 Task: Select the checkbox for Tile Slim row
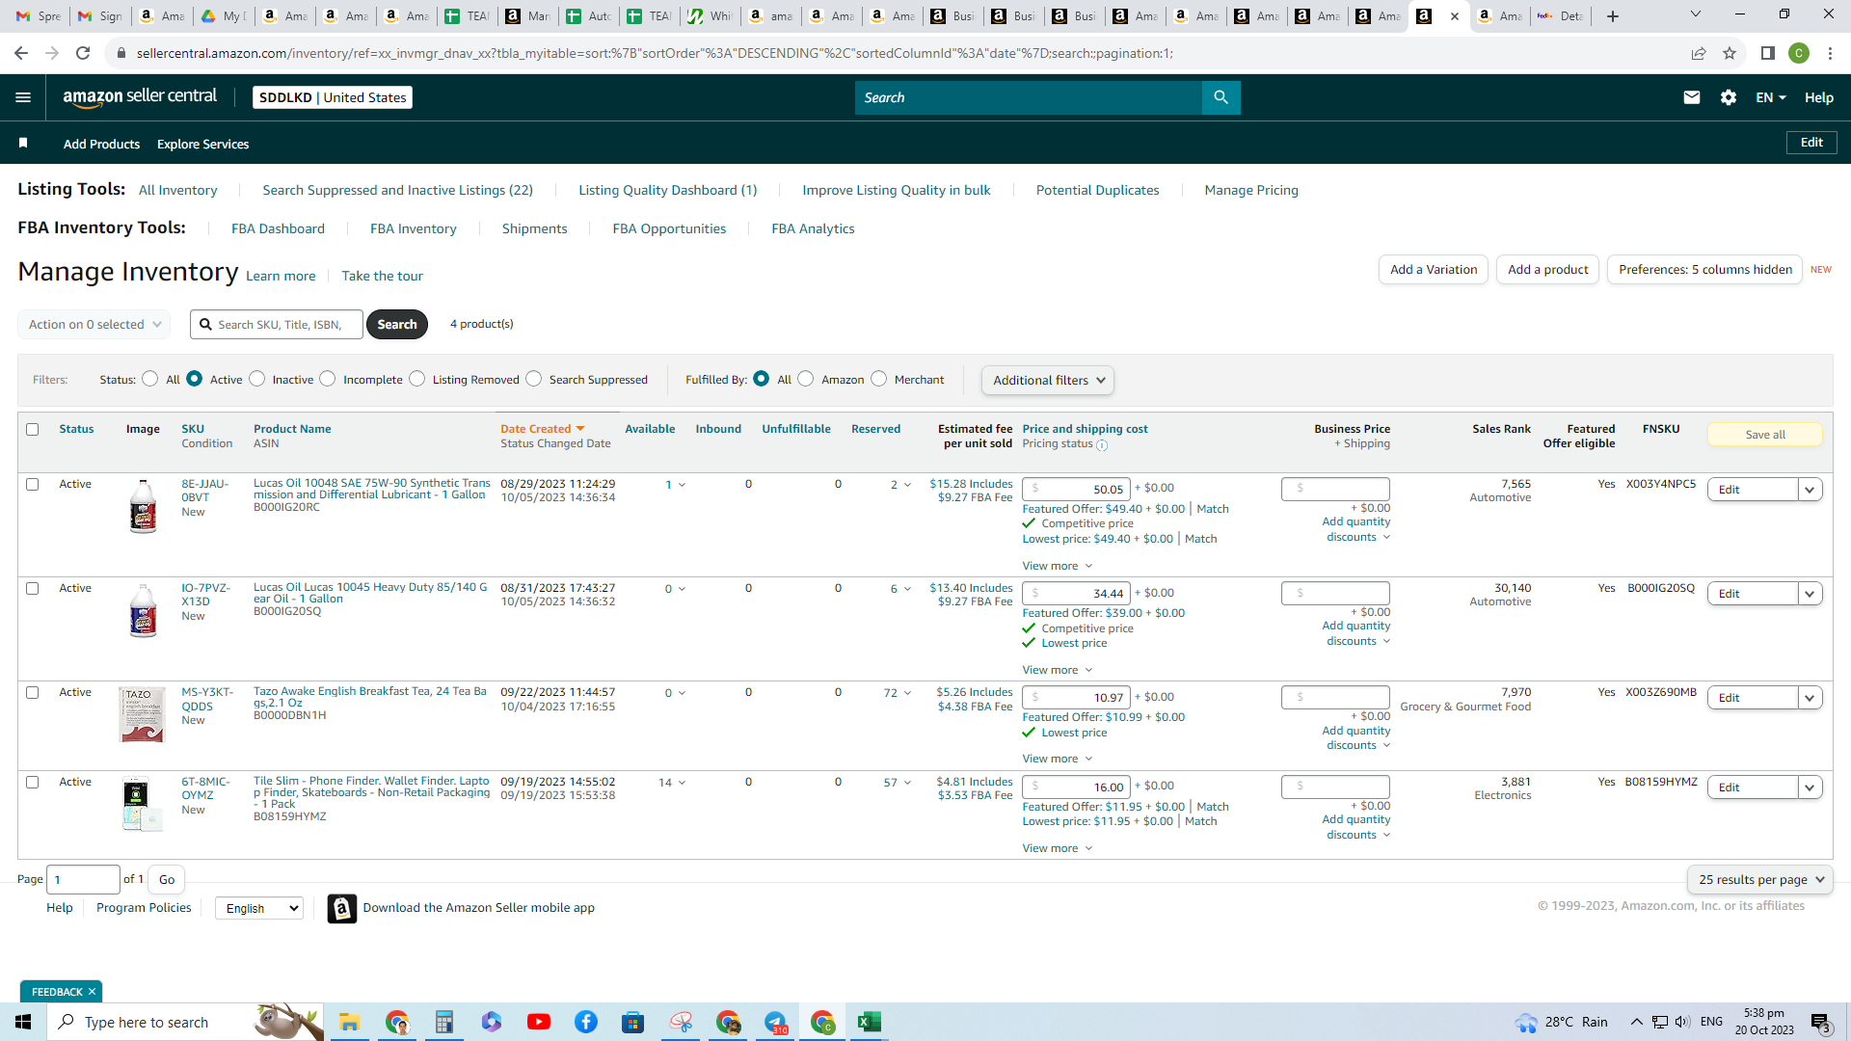[x=33, y=782]
